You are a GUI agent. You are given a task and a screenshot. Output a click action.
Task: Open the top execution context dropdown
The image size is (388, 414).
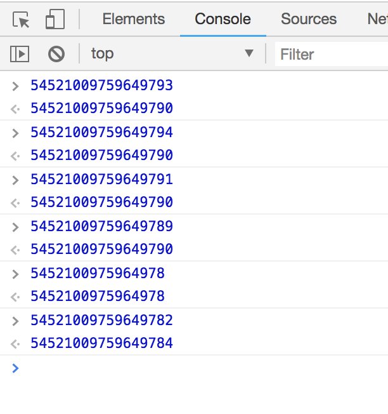point(172,54)
